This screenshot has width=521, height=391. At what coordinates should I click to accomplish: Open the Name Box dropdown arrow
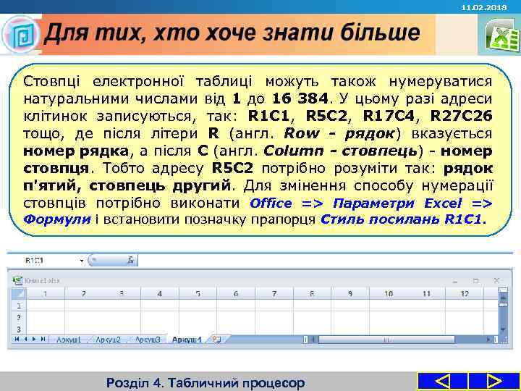tap(82, 261)
